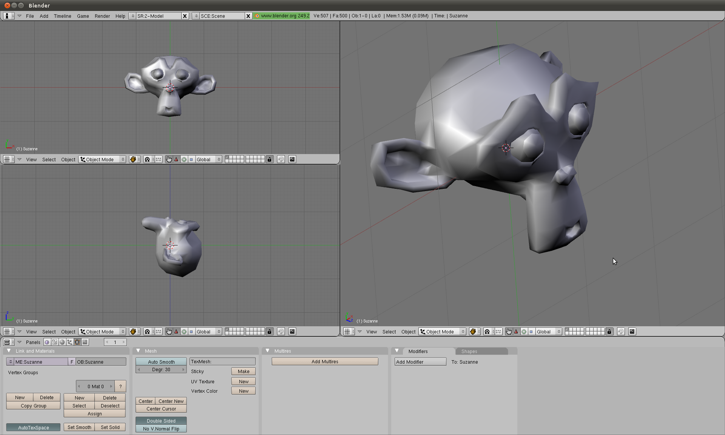Collapse the Multires panel triangle
Viewport: 725px width, 435px height.
267,351
